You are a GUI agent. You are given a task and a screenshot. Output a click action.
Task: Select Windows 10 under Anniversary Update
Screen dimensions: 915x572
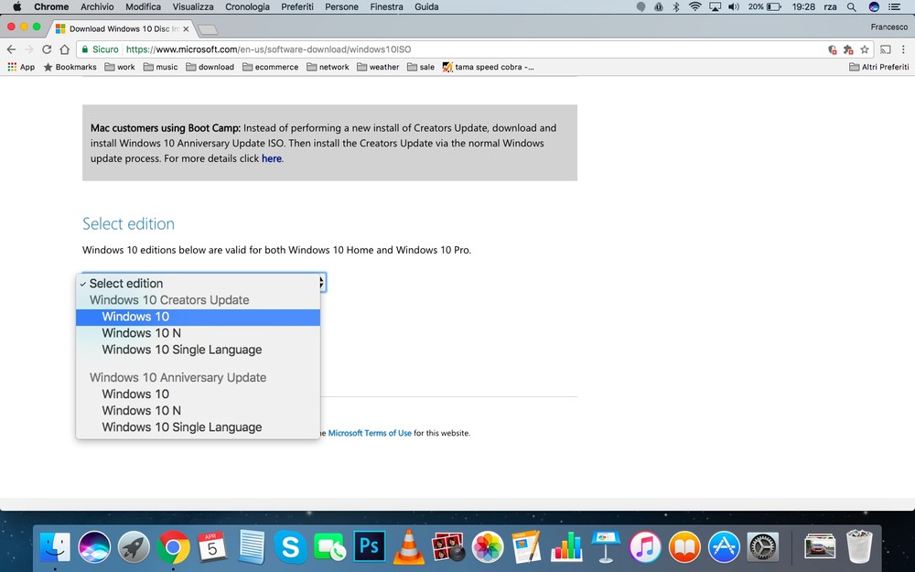(135, 394)
